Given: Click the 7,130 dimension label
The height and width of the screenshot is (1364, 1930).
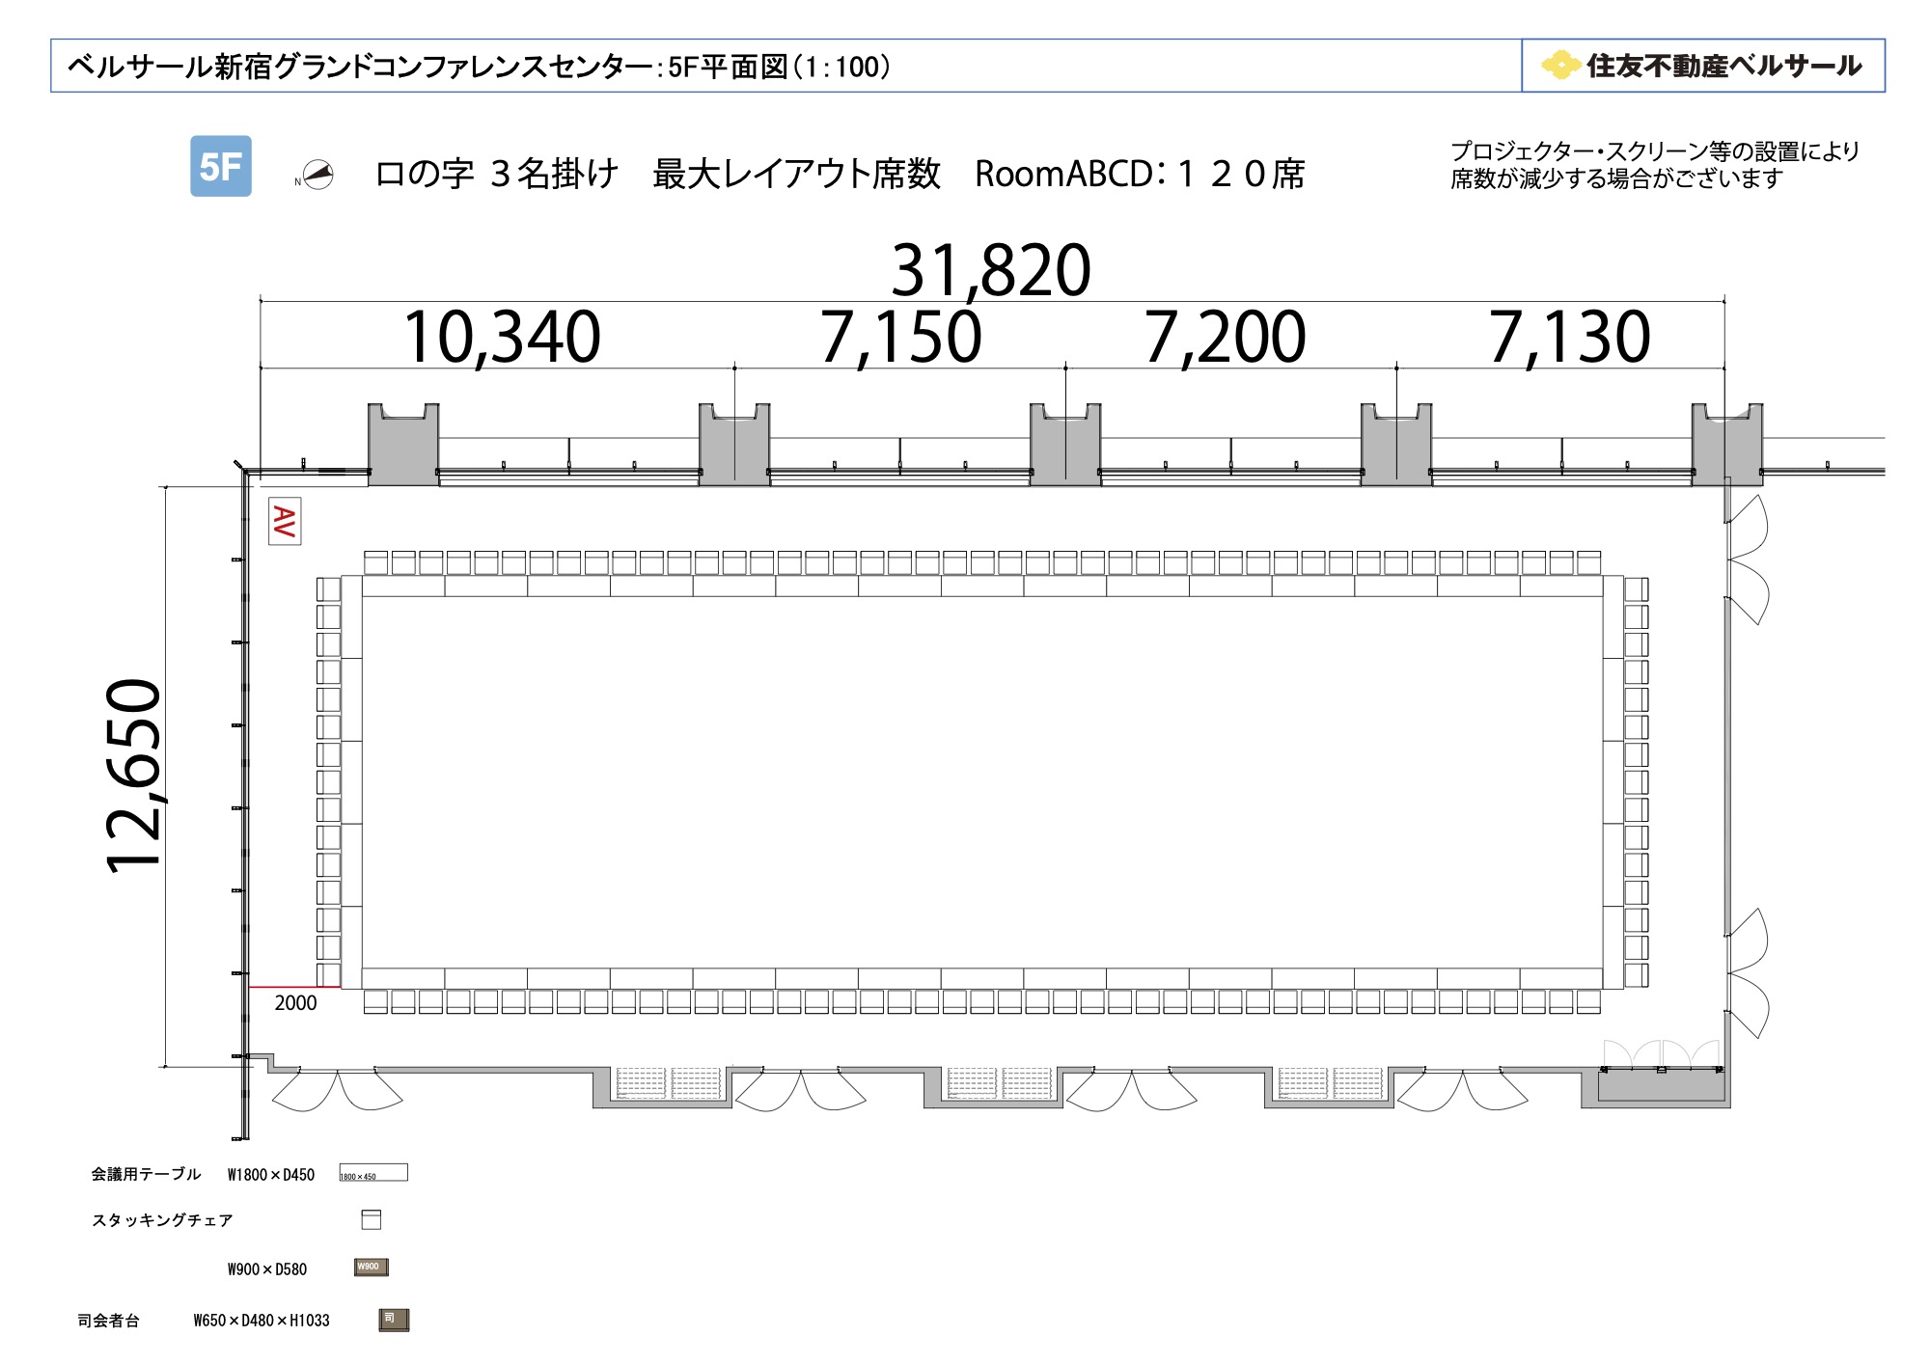Looking at the screenshot, I should tap(1569, 338).
